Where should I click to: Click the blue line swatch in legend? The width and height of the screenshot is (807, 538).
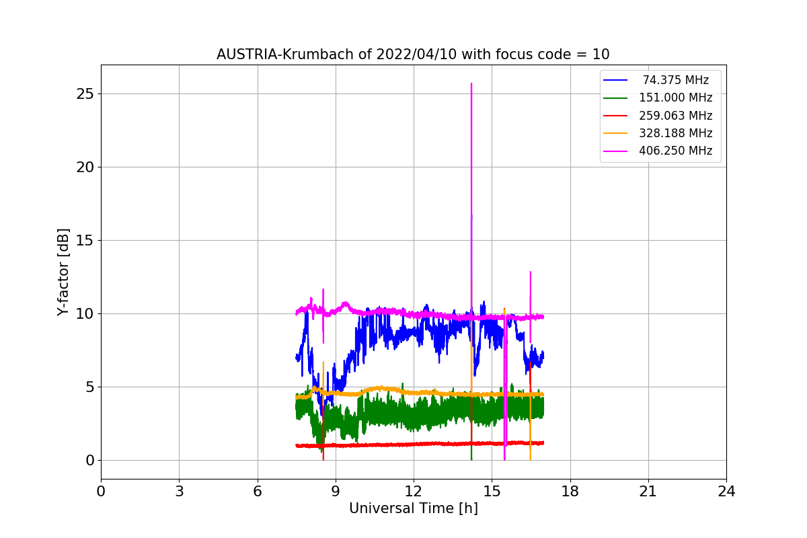[x=615, y=80]
